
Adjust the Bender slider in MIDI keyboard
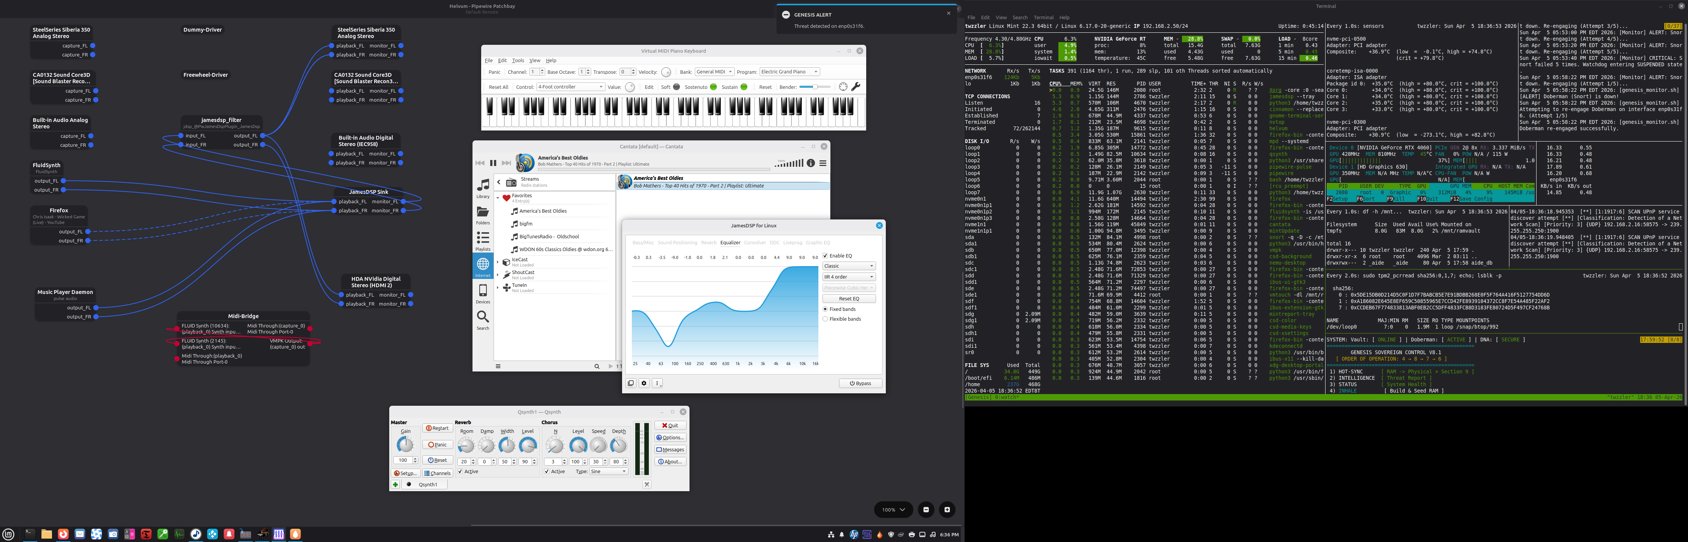click(x=816, y=87)
